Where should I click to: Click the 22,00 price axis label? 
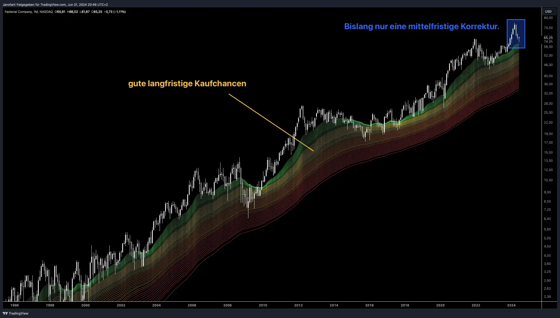548,123
